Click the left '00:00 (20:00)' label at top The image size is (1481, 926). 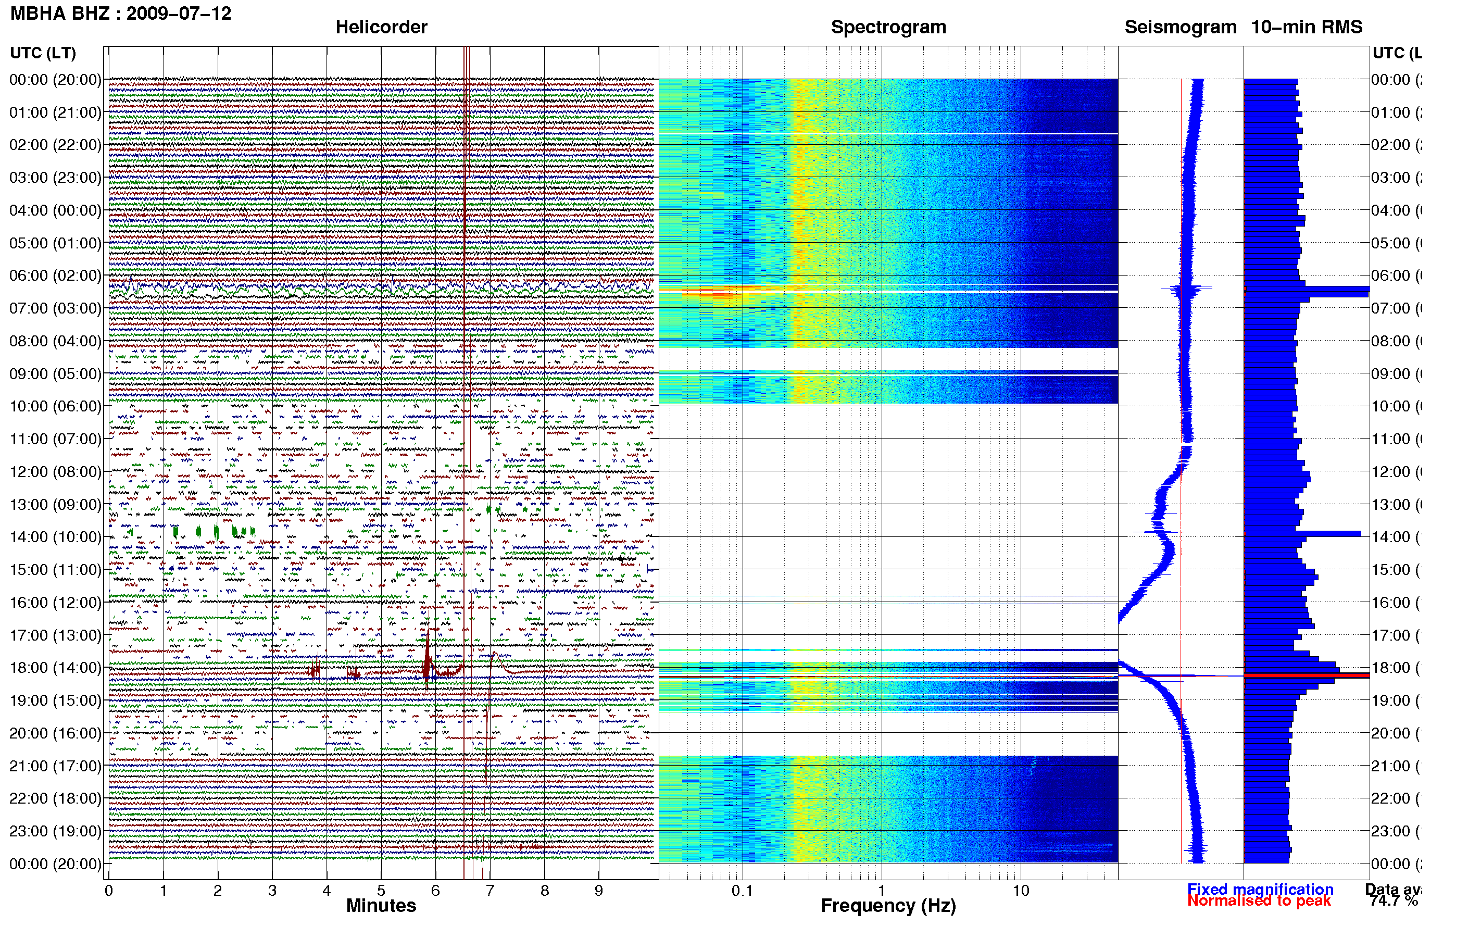[x=55, y=80]
